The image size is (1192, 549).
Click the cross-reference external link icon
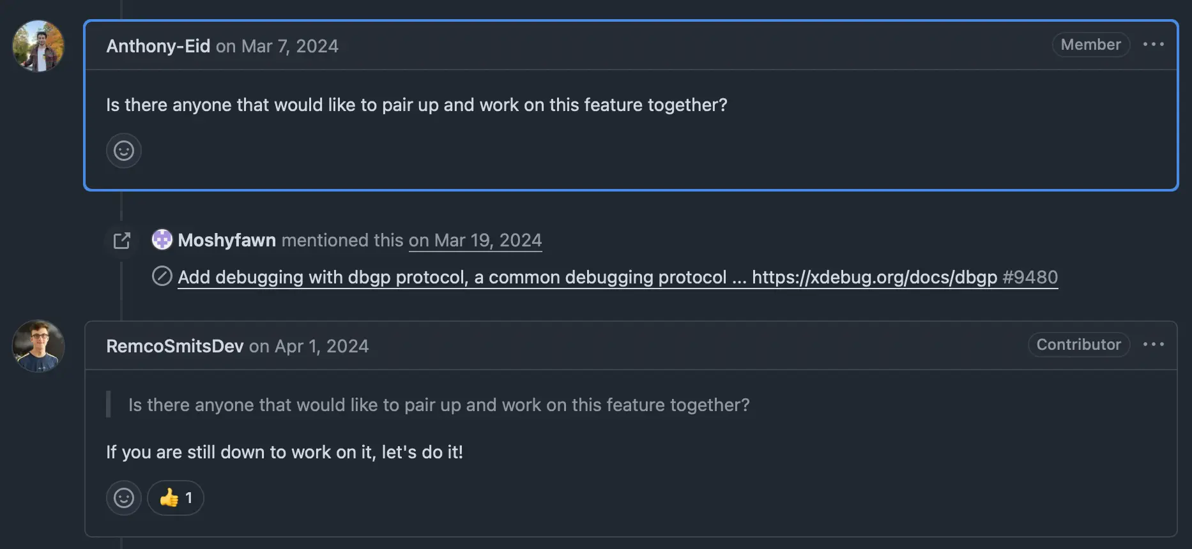tap(121, 240)
